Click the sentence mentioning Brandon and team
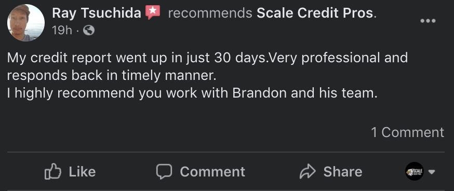This screenshot has height=191, width=454. [x=192, y=93]
